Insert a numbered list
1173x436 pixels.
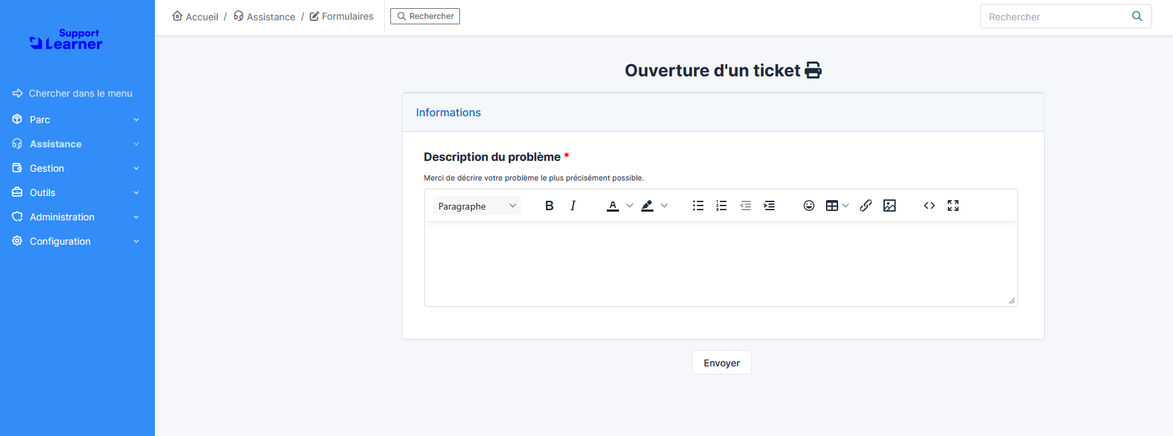(722, 205)
